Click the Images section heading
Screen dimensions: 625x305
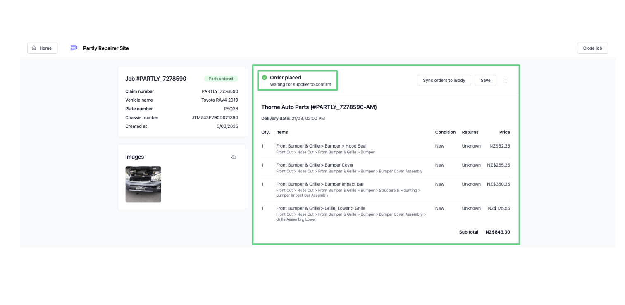tap(135, 157)
